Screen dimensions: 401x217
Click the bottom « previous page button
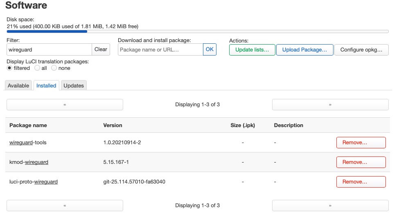click(65, 206)
